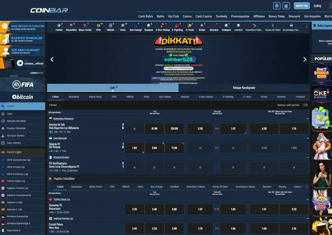This screenshot has width=332, height=235.
Task: Open Sonuçlar Sayfası in sidebar
Action: pyautogui.click(x=15, y=136)
